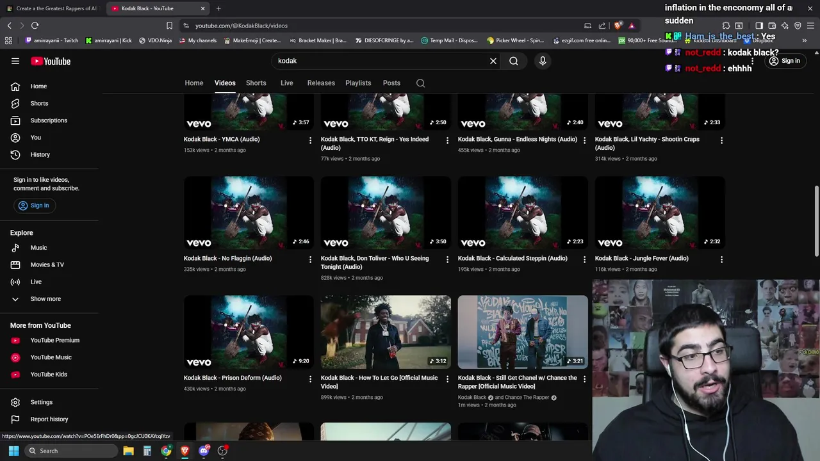Image resolution: width=820 pixels, height=461 pixels.
Task: Open Kodak Black - Jungle Fever (Audio) title
Action: [642, 259]
